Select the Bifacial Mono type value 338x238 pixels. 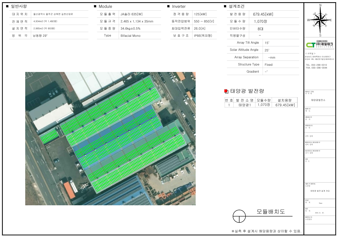tap(131, 36)
